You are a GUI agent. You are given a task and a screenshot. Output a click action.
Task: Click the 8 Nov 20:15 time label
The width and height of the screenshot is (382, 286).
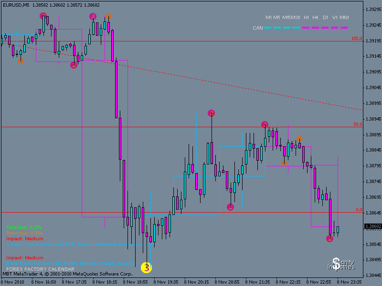pyautogui.click(x=196, y=282)
